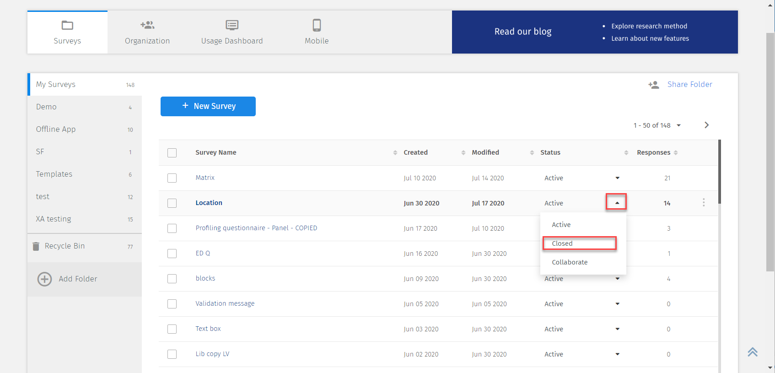Open the Mobile phone icon

[317, 25]
